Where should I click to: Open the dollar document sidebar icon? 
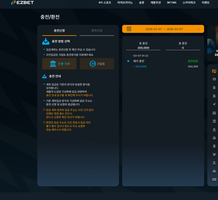214,96
